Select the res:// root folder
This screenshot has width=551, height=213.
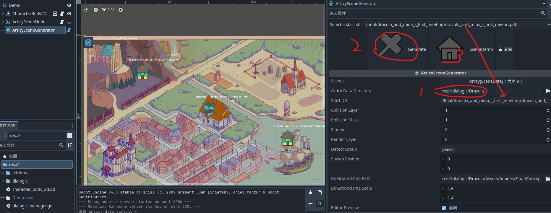point(37,165)
